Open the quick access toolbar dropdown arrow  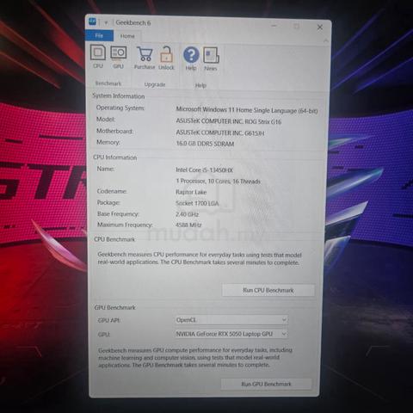point(106,22)
